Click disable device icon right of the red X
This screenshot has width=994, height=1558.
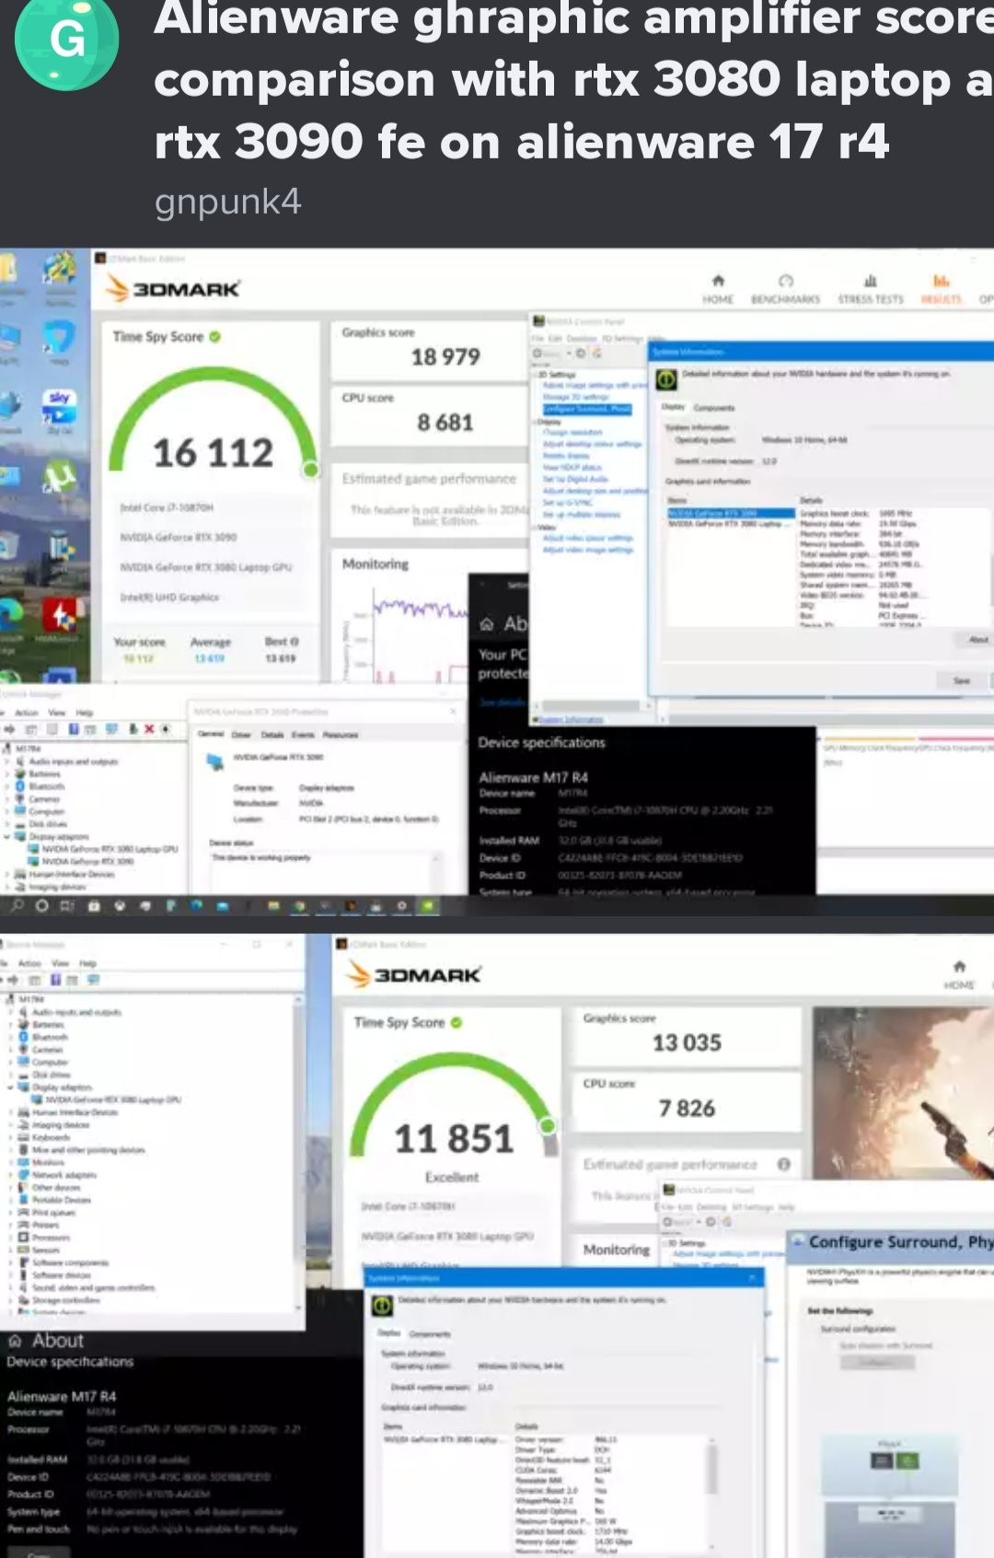[x=166, y=729]
